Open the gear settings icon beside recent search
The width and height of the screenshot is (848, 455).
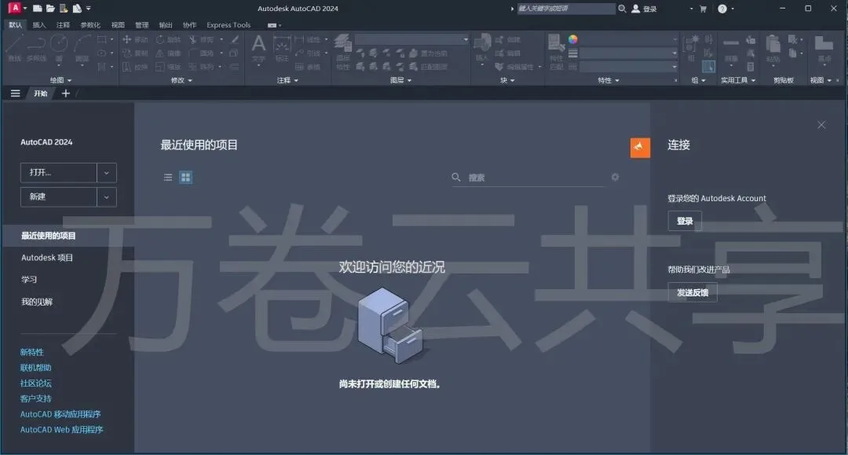pos(615,177)
